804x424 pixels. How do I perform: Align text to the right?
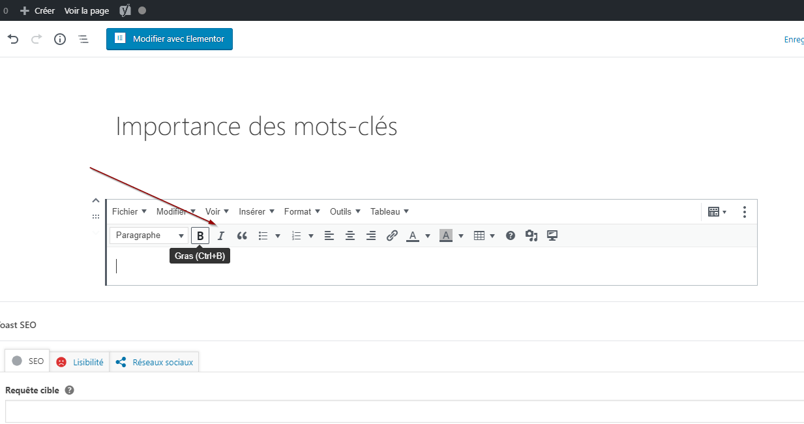371,235
